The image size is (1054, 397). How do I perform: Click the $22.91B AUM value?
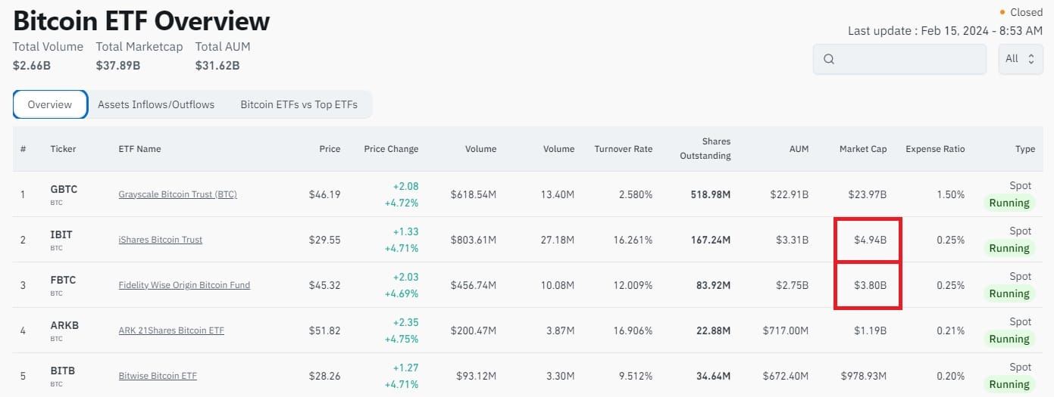(789, 194)
